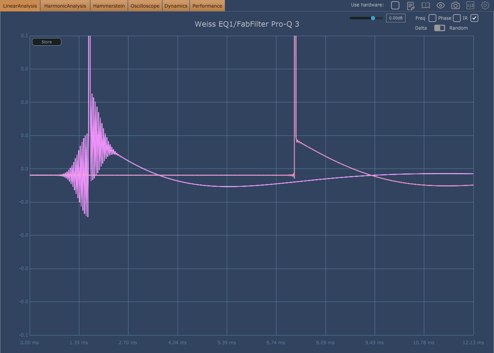This screenshot has height=353, width=494.
Task: Click the 2.70 ms axis label
Action: pos(128,342)
